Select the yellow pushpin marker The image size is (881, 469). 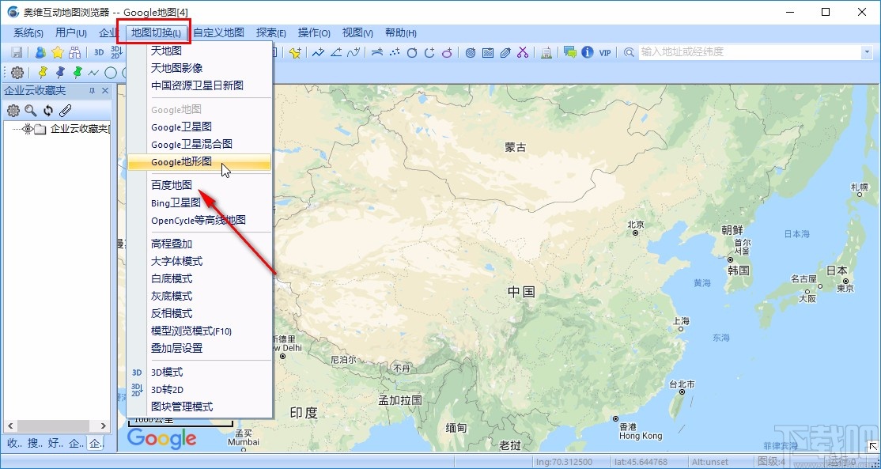tap(43, 73)
